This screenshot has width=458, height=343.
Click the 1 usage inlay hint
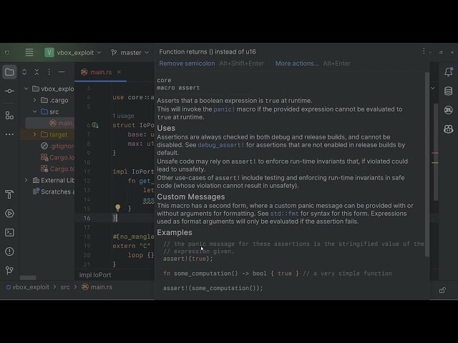point(123,116)
